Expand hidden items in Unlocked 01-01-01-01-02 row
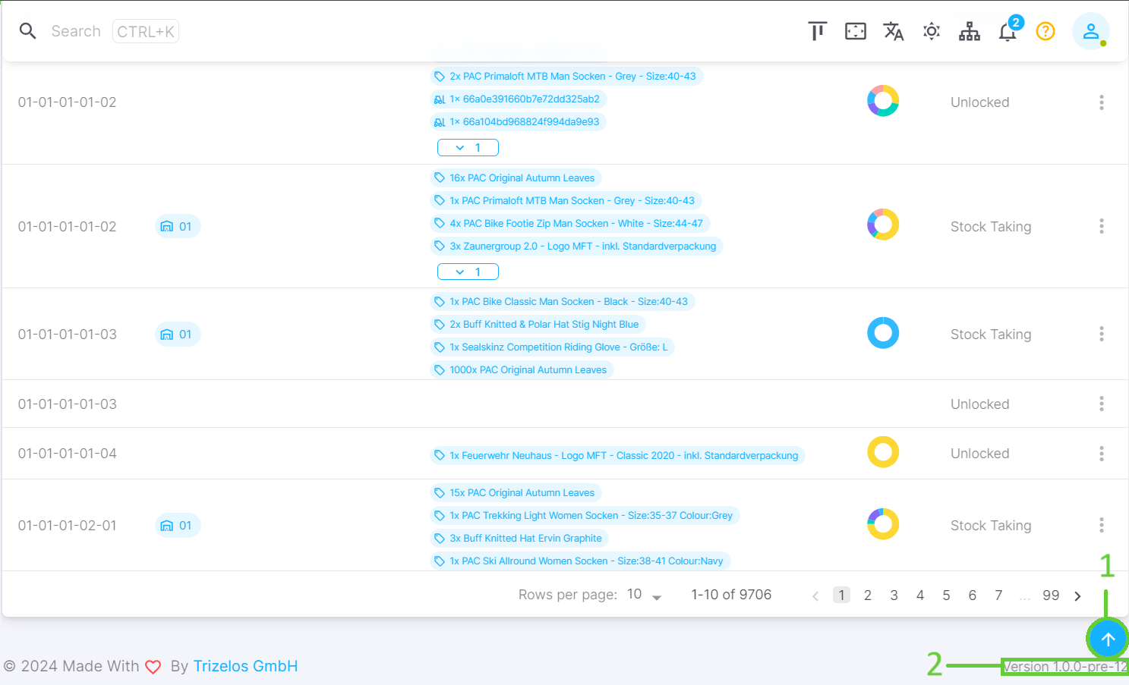This screenshot has width=1129, height=685. point(468,148)
